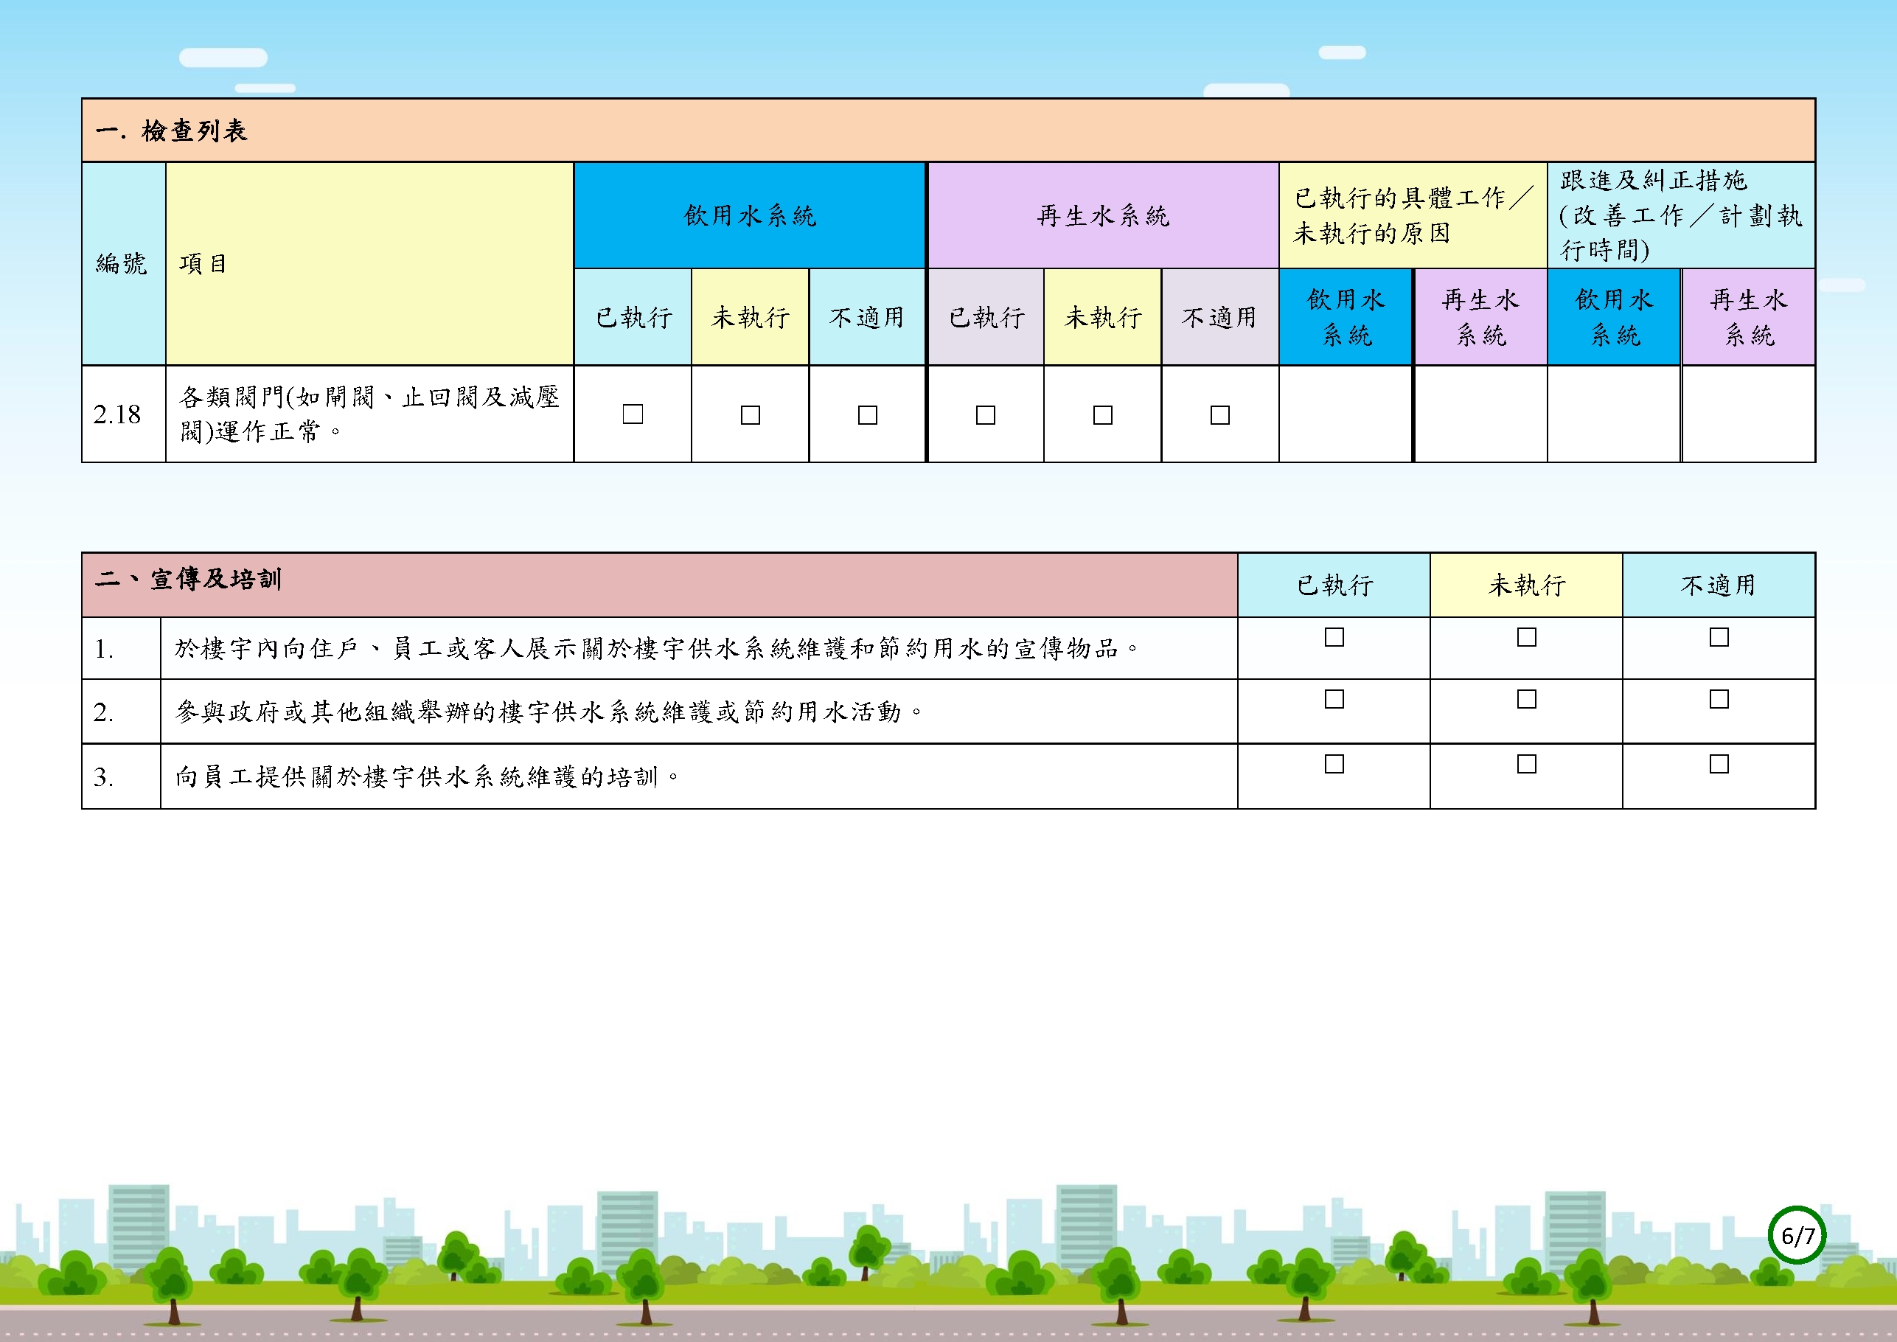Tick 已執行 for 宣傳 item 1 宣傳物品
Viewport: 1897px width, 1342px height.
coord(1334,637)
